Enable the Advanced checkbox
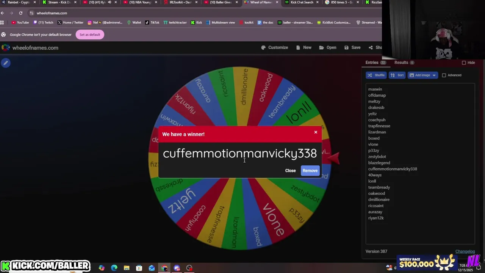This screenshot has height=273, width=485. pyautogui.click(x=444, y=75)
